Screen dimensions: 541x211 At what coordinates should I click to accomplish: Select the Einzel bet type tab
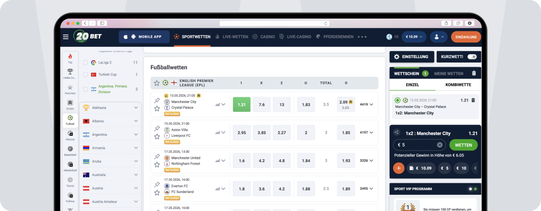[412, 84]
